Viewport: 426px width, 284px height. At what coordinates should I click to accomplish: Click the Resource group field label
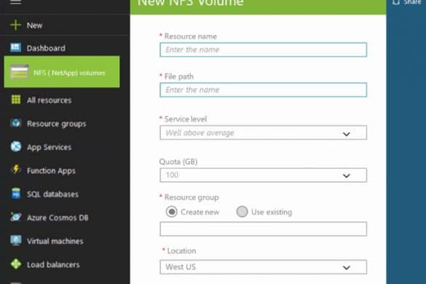[x=192, y=197]
